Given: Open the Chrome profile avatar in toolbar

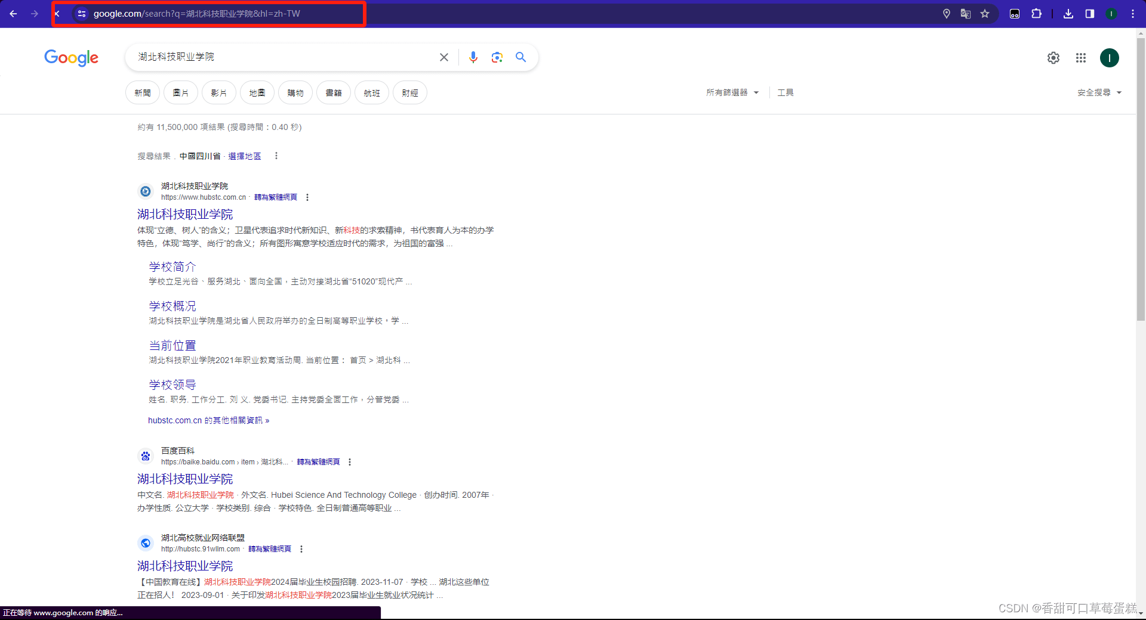Looking at the screenshot, I should click(x=1111, y=14).
